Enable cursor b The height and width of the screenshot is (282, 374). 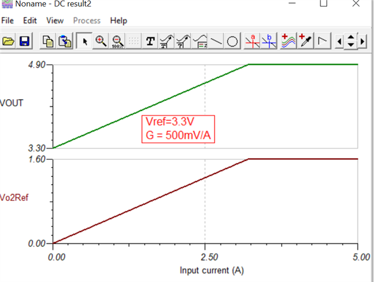coord(269,41)
